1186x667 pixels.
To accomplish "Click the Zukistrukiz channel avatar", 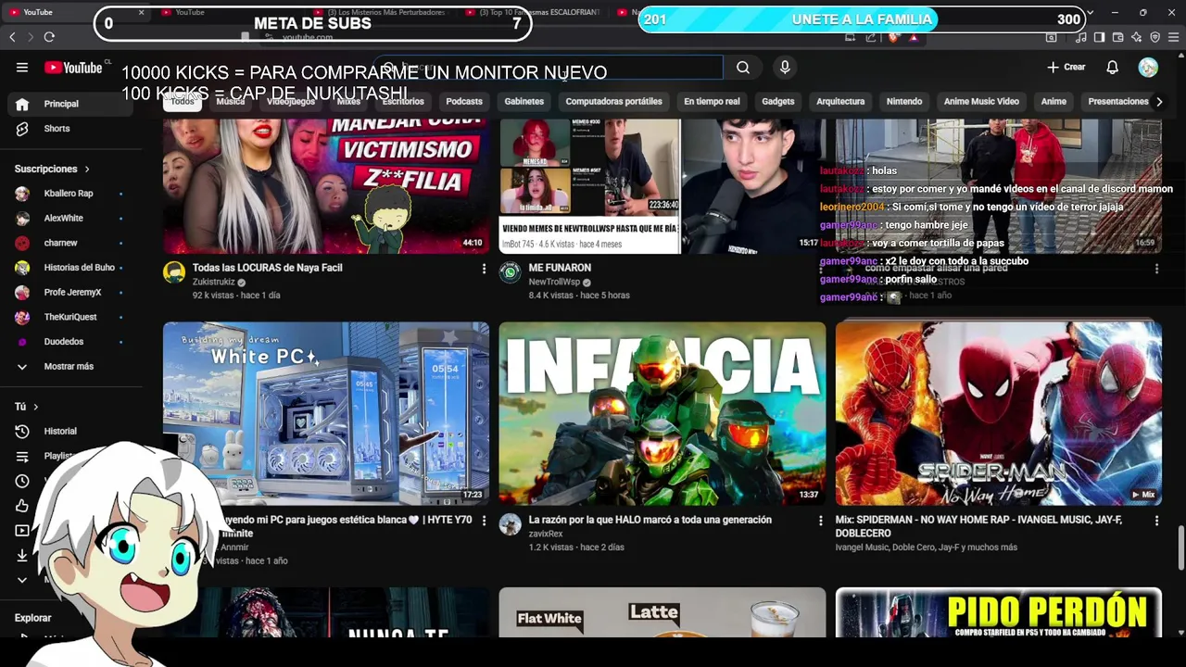I will coord(174,271).
